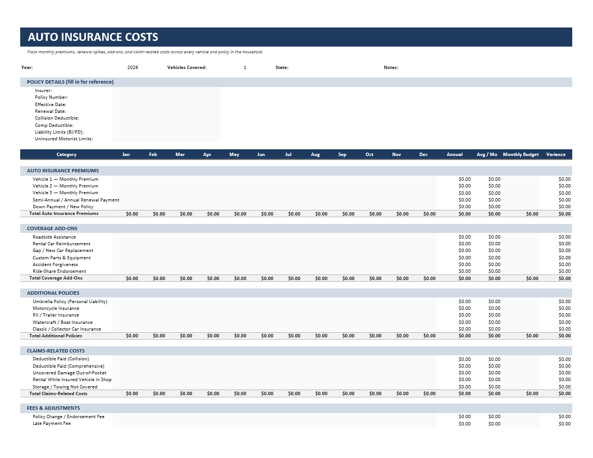This screenshot has width=593, height=458.
Task: Select the Ride-Share Endorsement row
Action: point(296,271)
